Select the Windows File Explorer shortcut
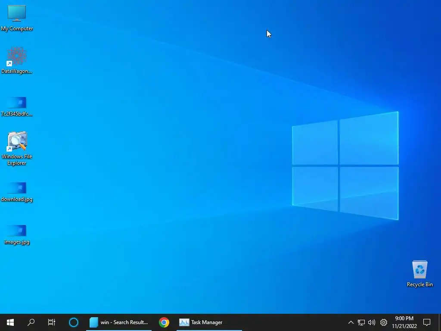Image resolution: width=441 pixels, height=331 pixels. [17, 148]
